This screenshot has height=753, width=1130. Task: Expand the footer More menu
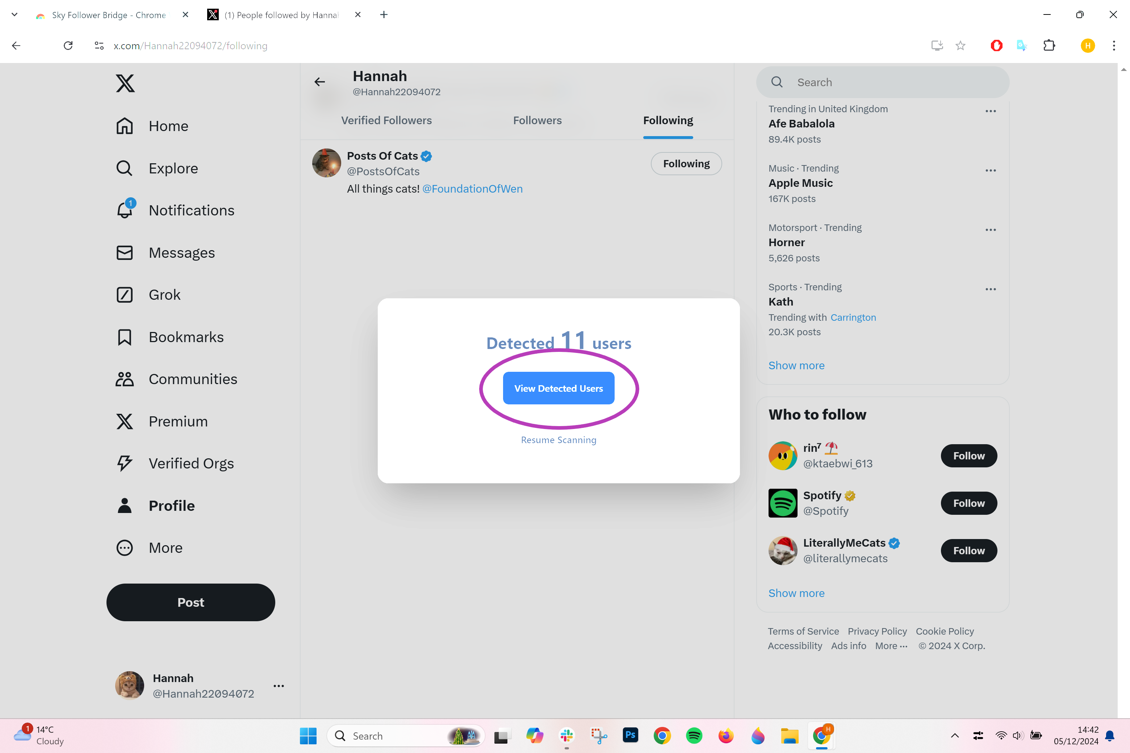coord(891,646)
